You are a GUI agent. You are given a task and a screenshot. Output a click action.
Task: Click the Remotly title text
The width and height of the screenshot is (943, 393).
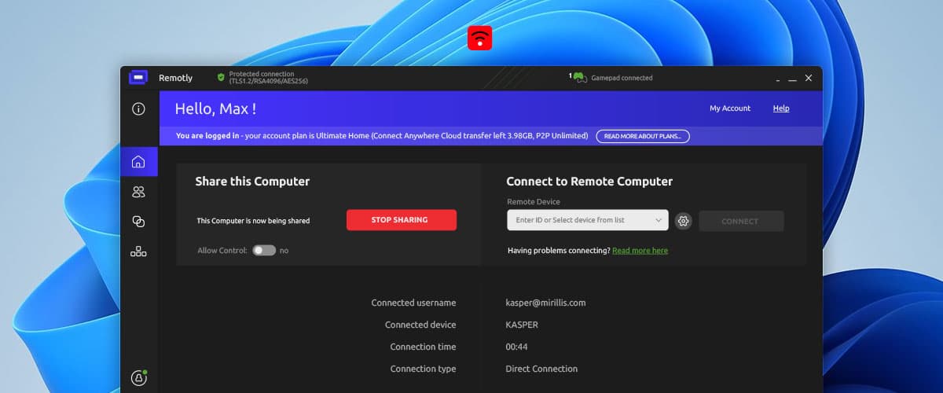coord(176,78)
